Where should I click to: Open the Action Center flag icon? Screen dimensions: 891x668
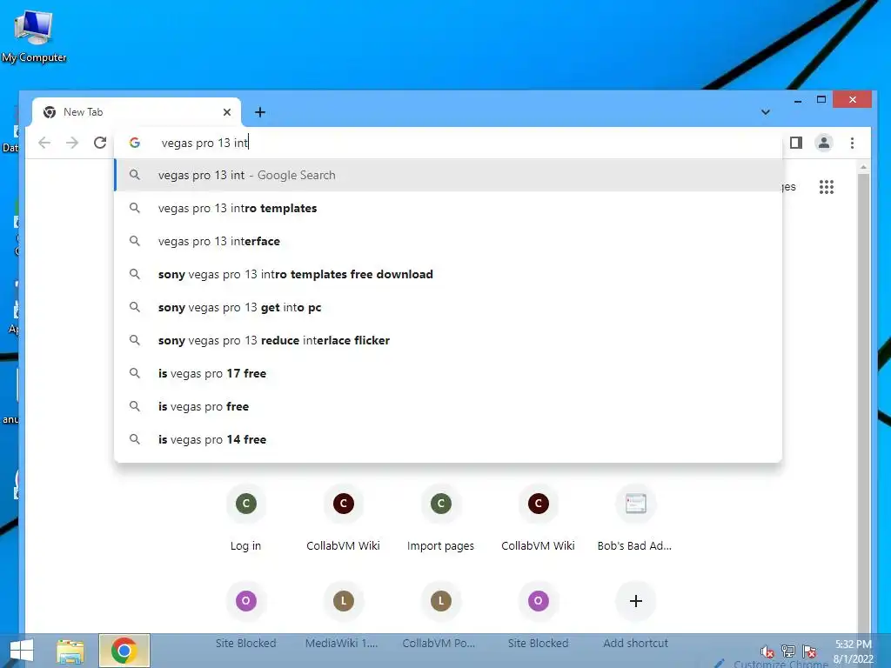(810, 651)
